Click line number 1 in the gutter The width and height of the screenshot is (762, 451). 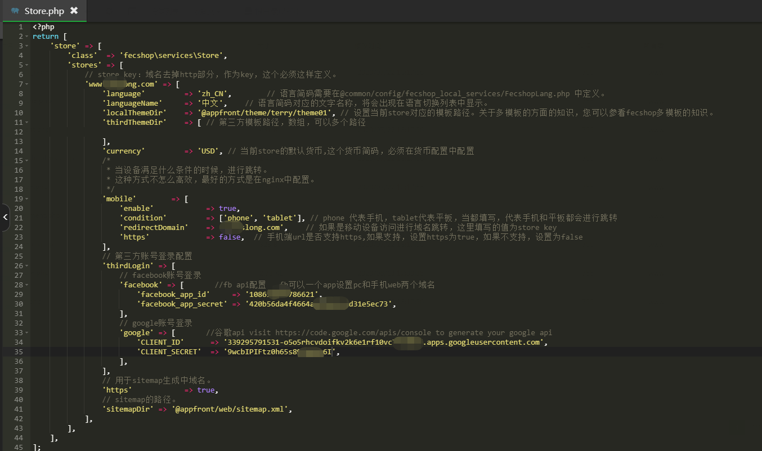click(x=21, y=27)
